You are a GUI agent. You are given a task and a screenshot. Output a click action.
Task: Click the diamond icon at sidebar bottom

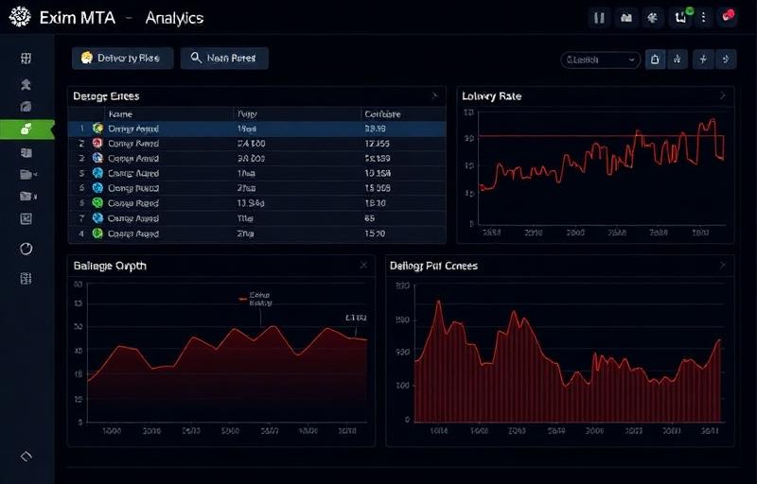coord(26,456)
